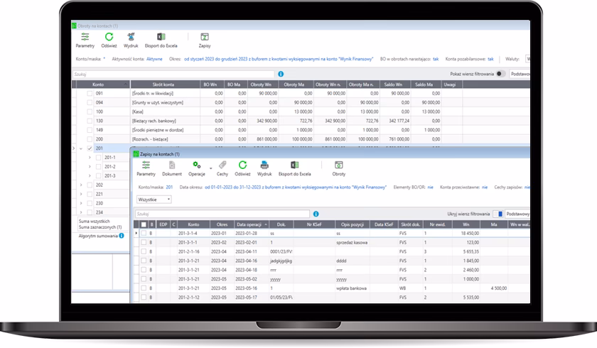Click Eksport do Excela in the top toolbar
The height and width of the screenshot is (348, 597).
161,40
